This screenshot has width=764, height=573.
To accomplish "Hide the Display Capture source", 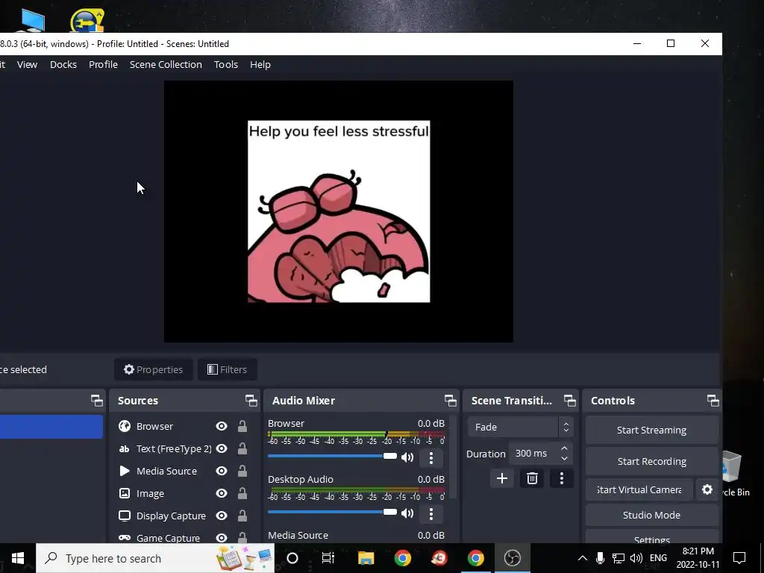I will tap(222, 516).
